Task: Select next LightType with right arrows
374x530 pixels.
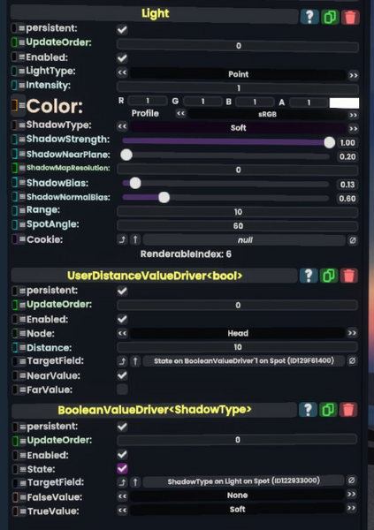Action: [354, 75]
